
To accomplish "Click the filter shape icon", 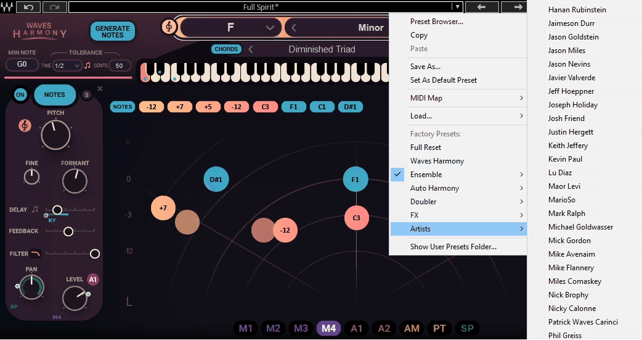I will point(36,254).
